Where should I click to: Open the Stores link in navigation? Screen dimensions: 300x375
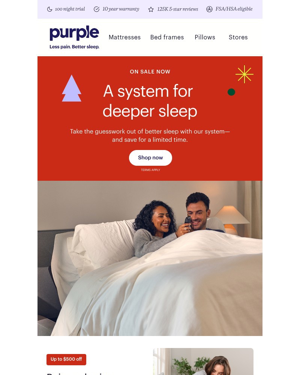(238, 37)
